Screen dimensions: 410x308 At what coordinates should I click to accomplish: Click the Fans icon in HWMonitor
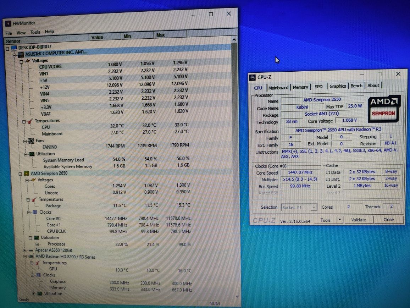(31, 141)
